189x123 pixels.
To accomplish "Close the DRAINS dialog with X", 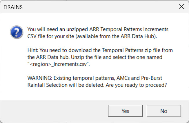I will point(181,7).
